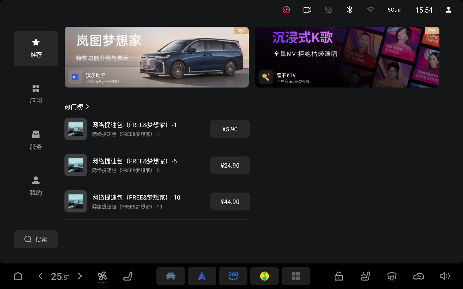The width and height of the screenshot is (463, 289).
Task: Buy the ¥24.90 network package
Action: pyautogui.click(x=230, y=165)
